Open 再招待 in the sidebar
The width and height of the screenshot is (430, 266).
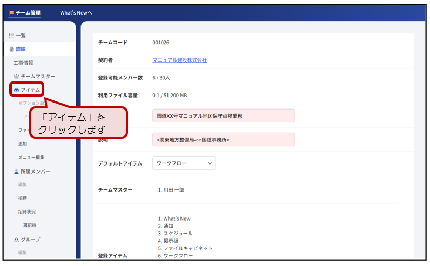[30, 225]
